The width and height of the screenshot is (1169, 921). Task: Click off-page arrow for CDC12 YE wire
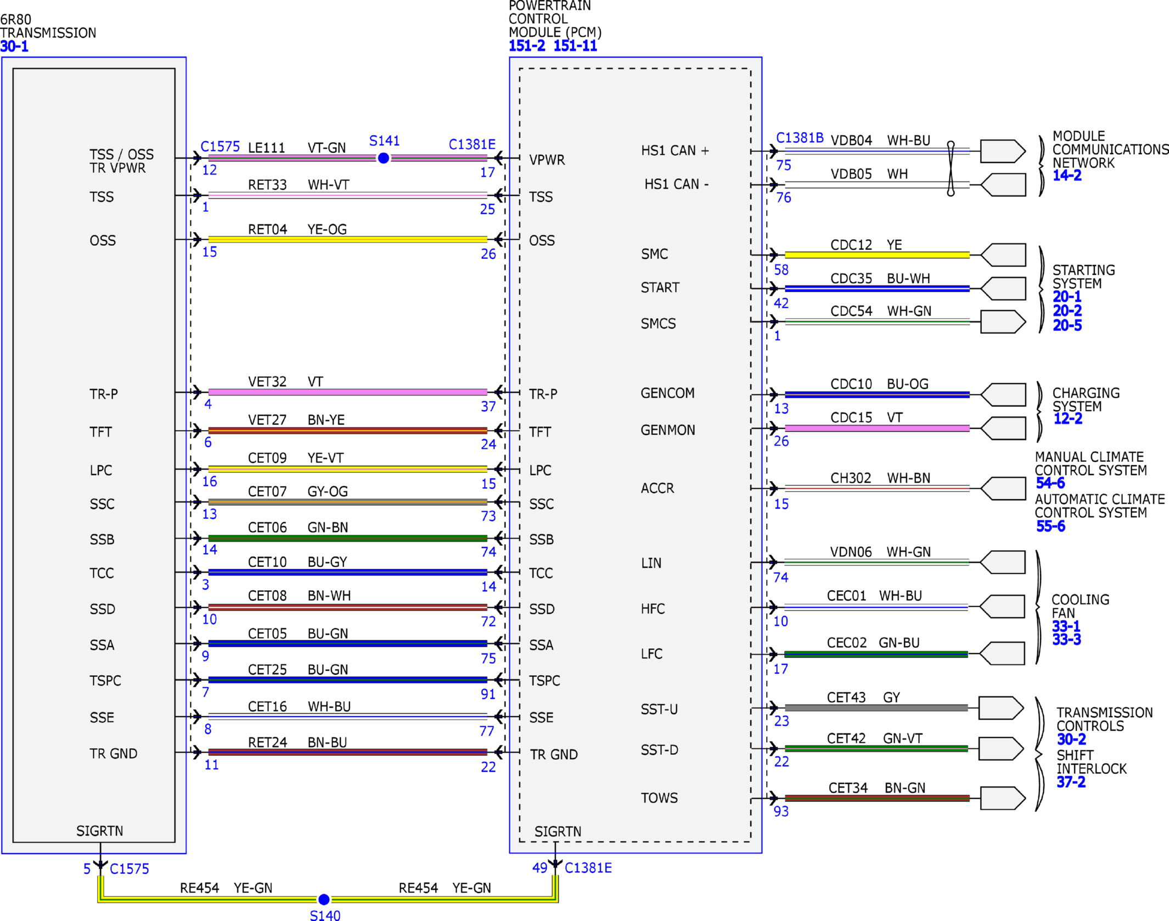(1003, 255)
